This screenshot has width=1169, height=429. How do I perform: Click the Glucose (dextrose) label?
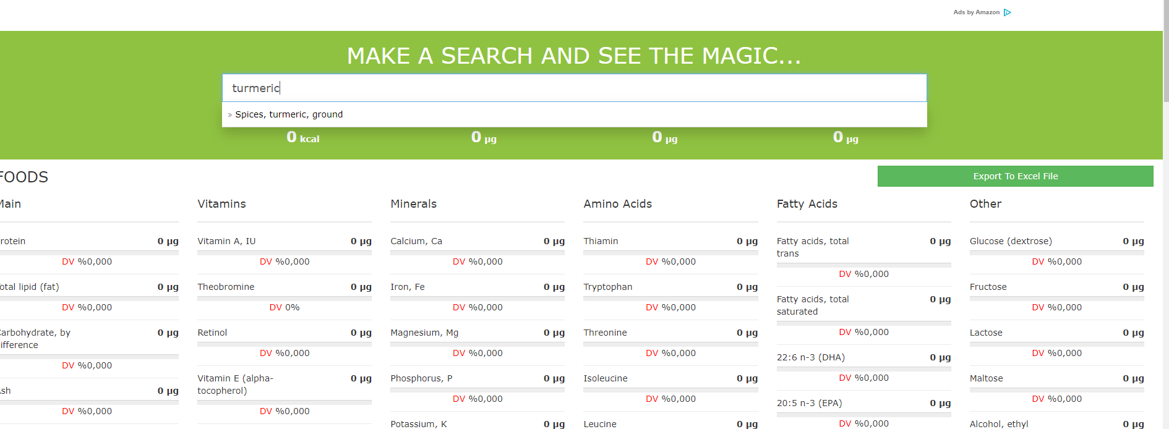[x=1010, y=241]
